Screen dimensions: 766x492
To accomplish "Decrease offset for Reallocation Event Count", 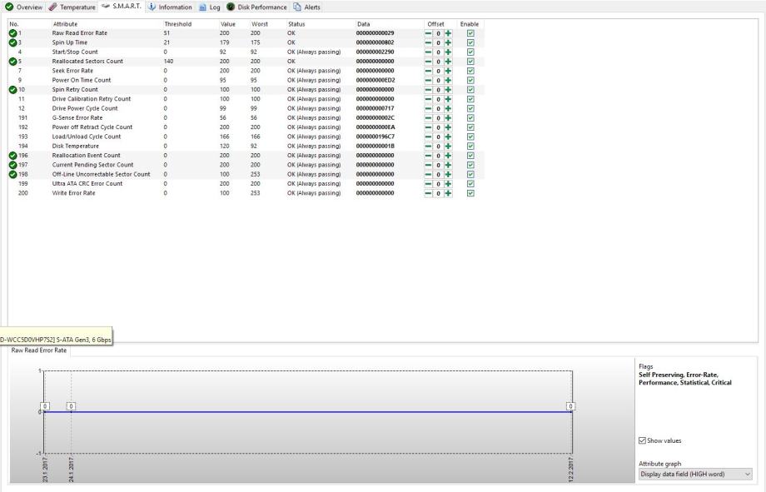I will [x=429, y=156].
